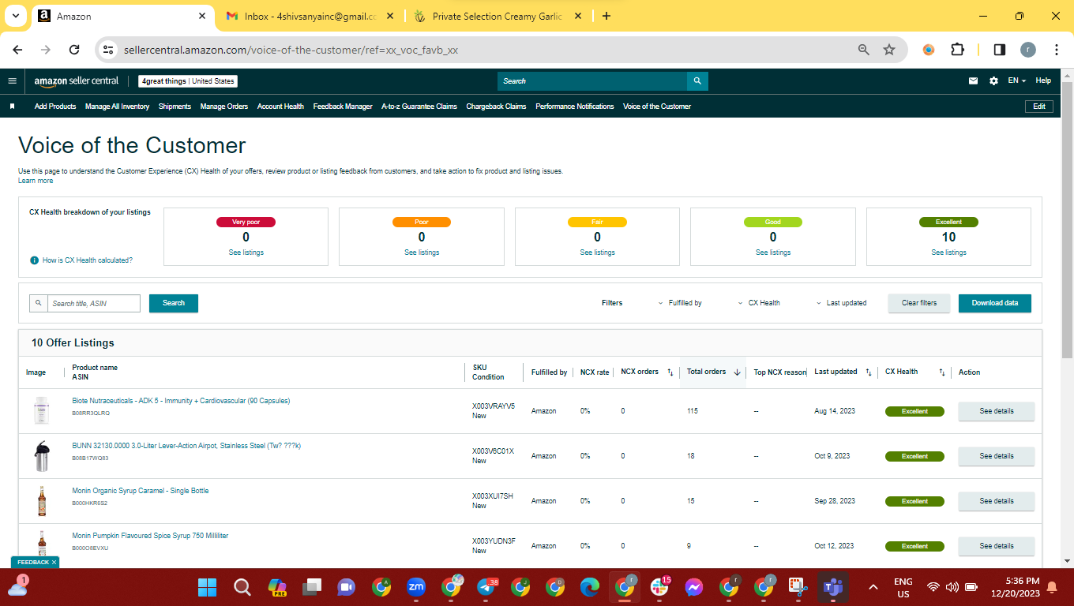Screen dimensions: 1074x606
Task: Click the Help link in the header
Action: click(1043, 80)
